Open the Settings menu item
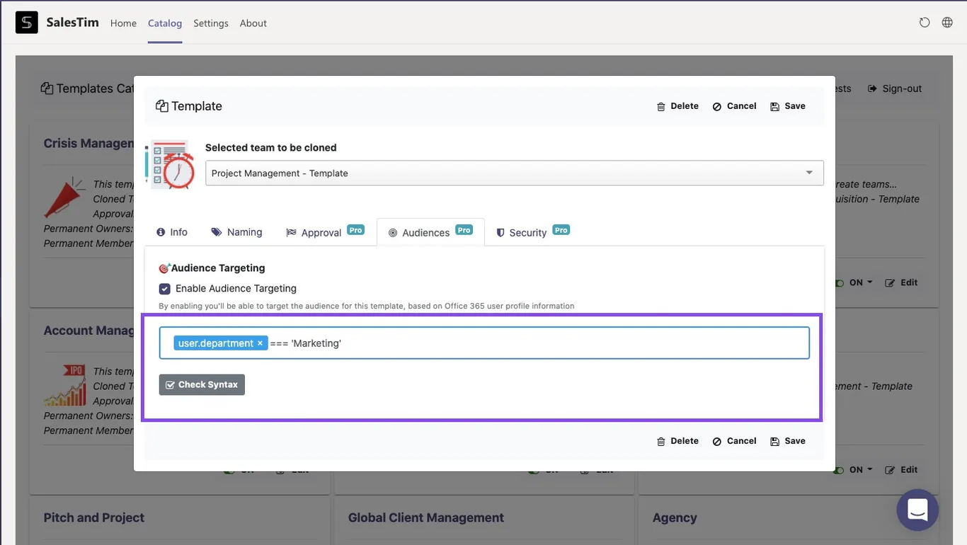This screenshot has width=967, height=545. [211, 23]
